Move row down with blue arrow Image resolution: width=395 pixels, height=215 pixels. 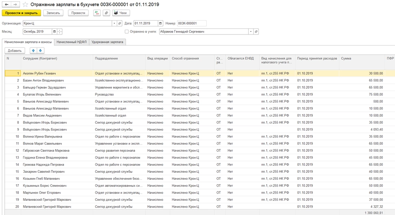click(x=41, y=51)
